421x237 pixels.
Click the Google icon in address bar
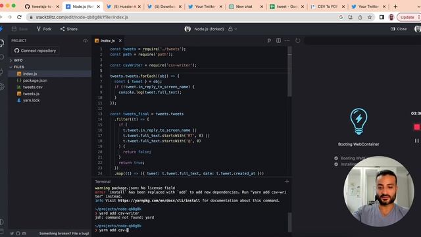341,17
